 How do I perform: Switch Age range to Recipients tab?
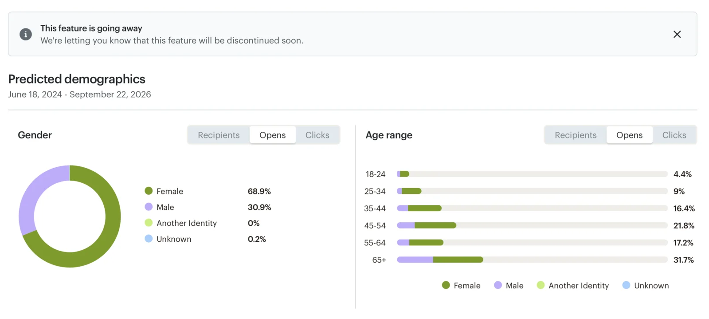(576, 135)
